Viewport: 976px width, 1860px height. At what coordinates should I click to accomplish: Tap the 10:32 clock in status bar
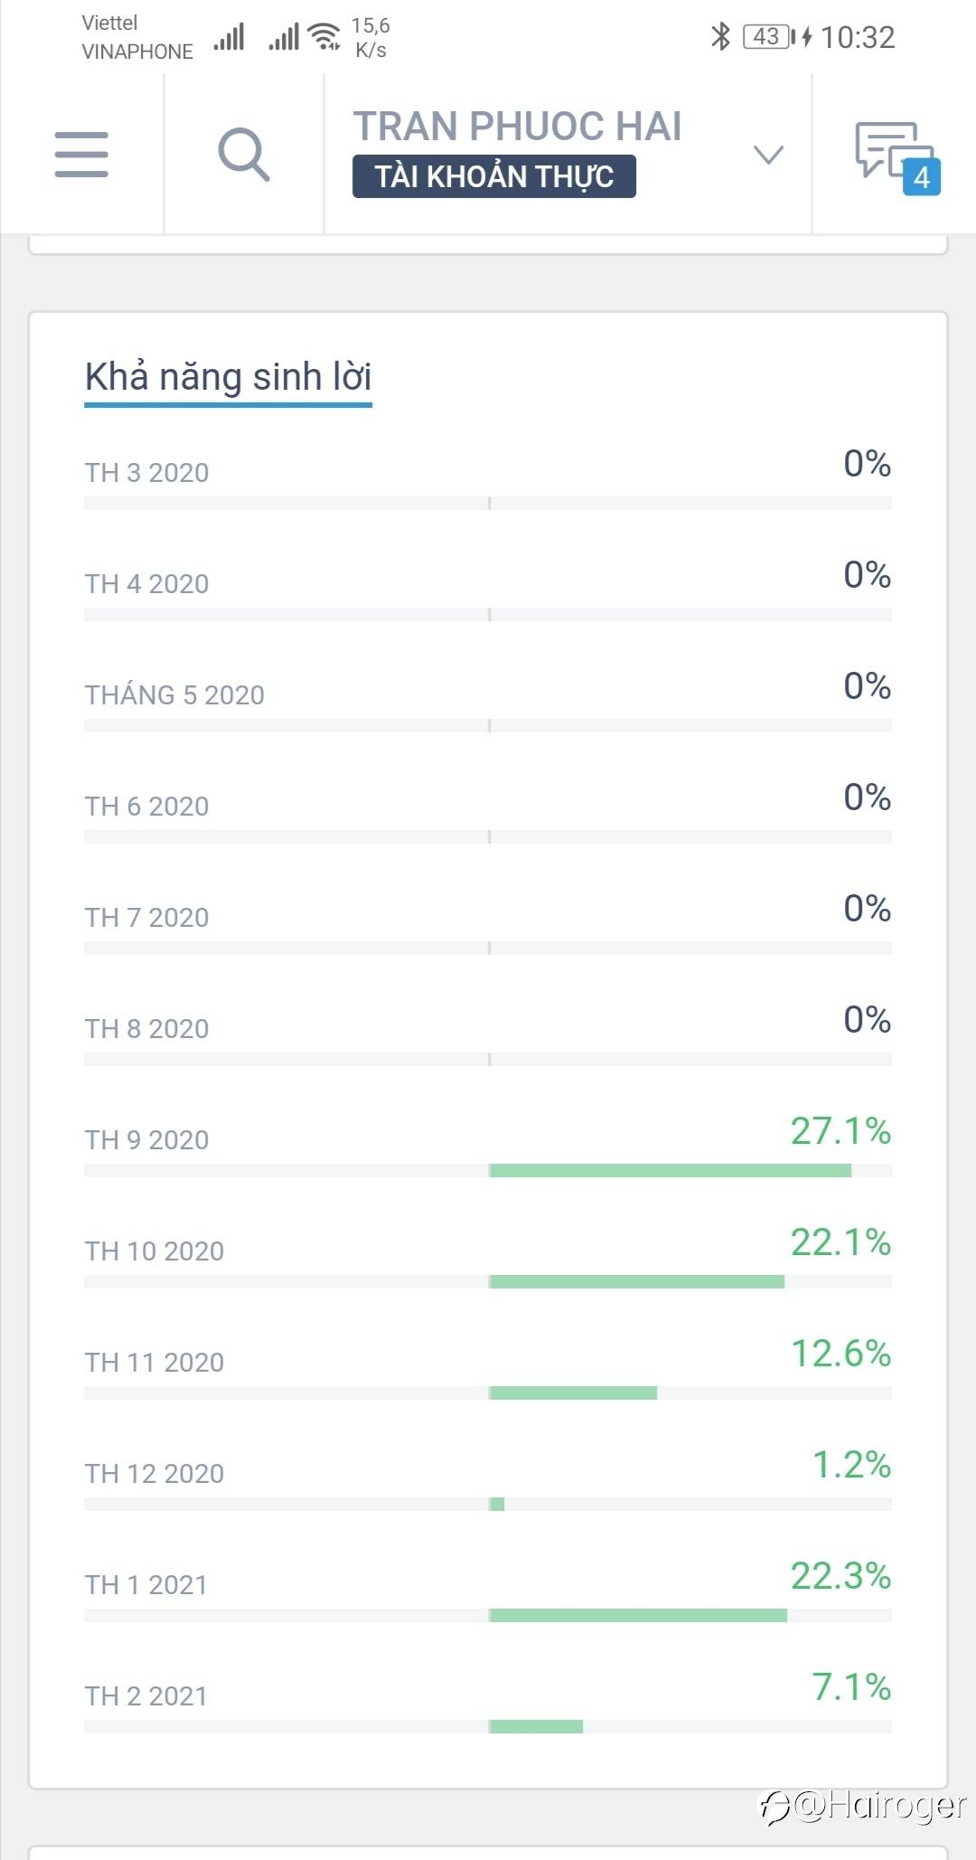tap(857, 37)
